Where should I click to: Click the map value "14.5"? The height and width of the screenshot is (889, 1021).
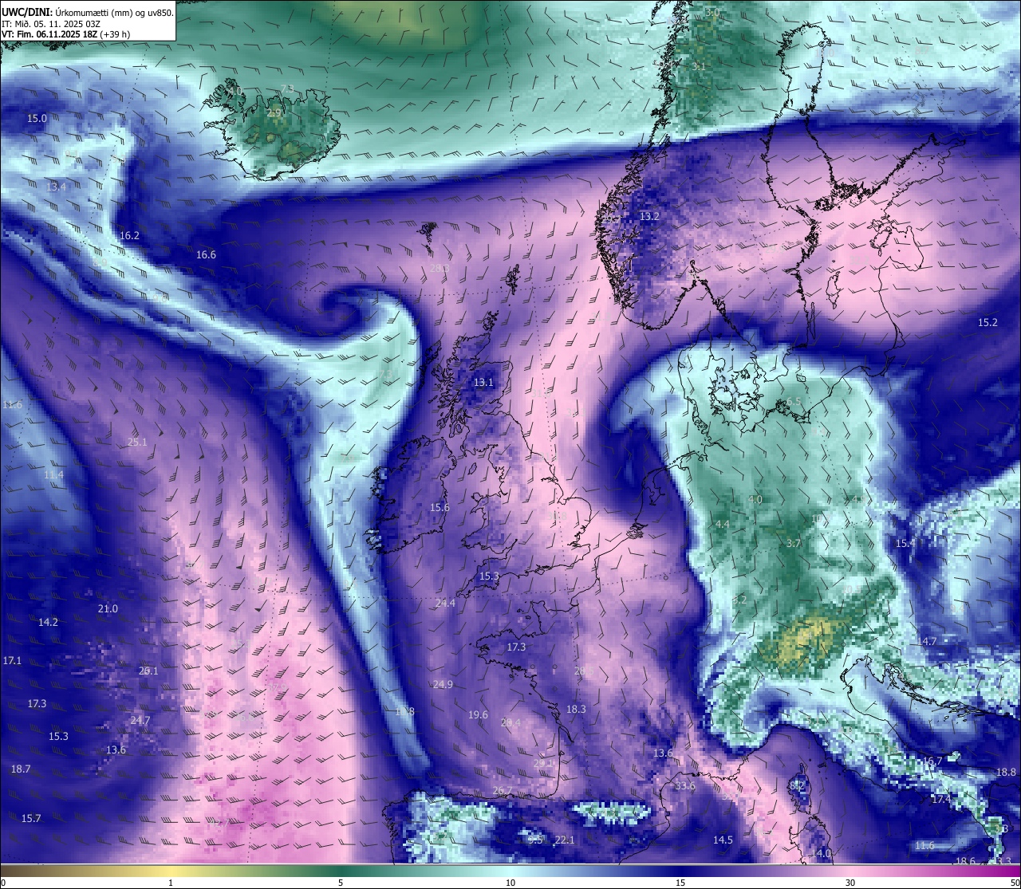click(723, 840)
